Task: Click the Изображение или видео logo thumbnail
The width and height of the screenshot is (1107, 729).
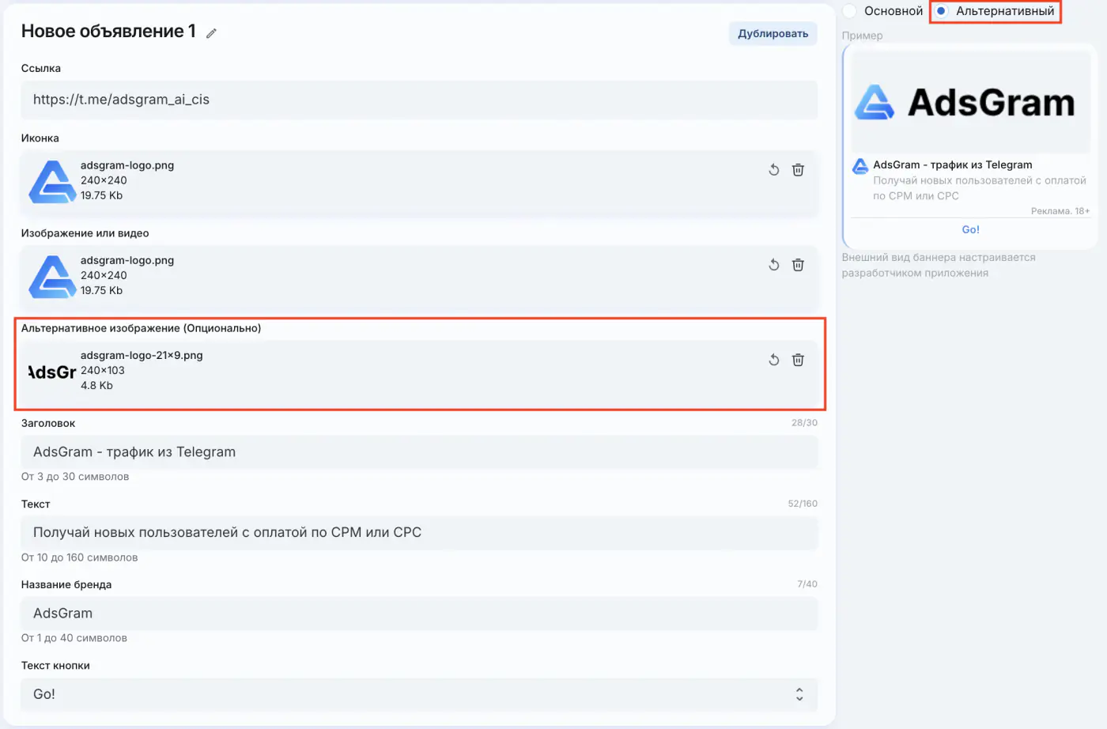Action: tap(52, 277)
